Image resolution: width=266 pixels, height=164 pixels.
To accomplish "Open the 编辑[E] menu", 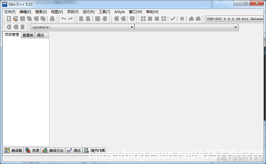I will tap(25, 12).
